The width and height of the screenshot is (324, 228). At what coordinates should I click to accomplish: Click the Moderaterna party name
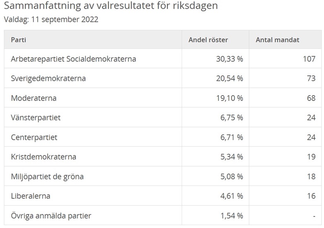[x=34, y=98]
